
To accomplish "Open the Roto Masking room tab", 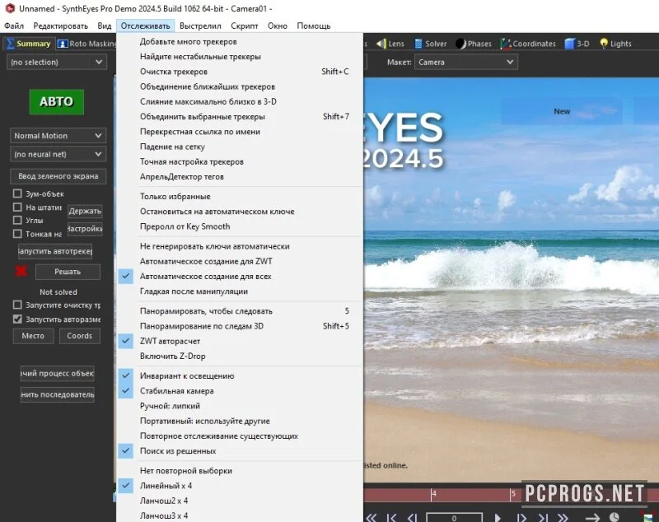I will click(86, 44).
